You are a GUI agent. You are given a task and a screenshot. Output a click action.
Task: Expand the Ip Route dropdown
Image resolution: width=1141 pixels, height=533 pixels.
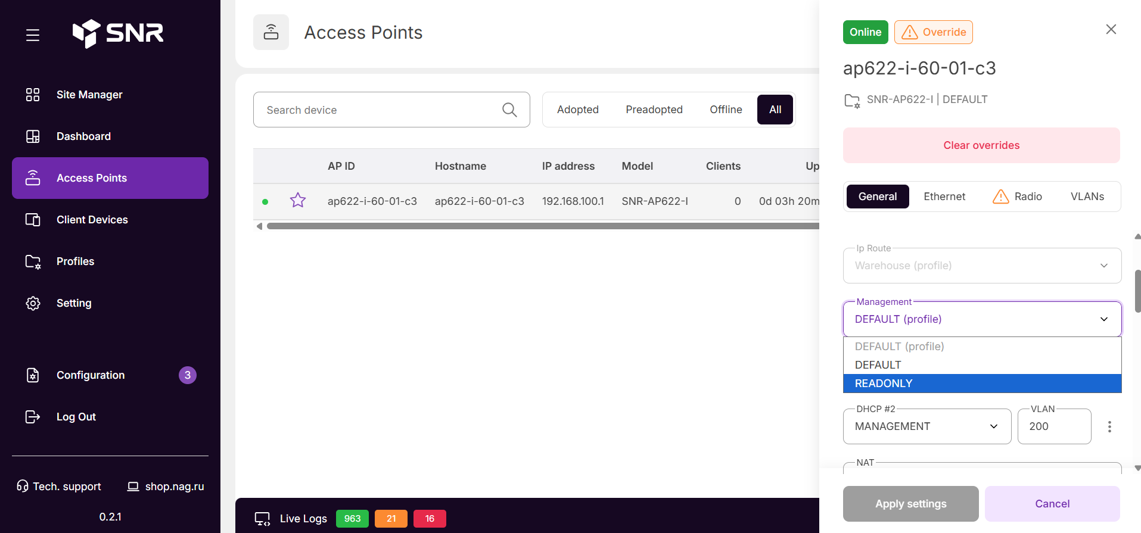click(982, 266)
